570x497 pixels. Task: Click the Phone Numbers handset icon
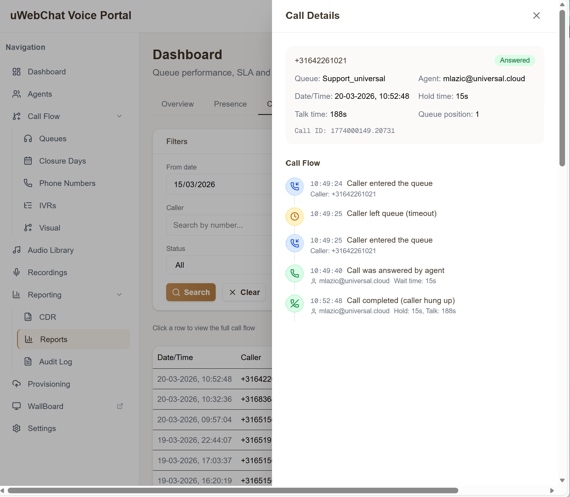[28, 183]
